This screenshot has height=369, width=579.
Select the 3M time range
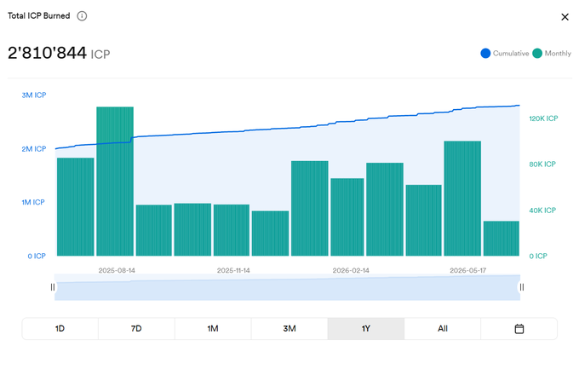click(289, 328)
